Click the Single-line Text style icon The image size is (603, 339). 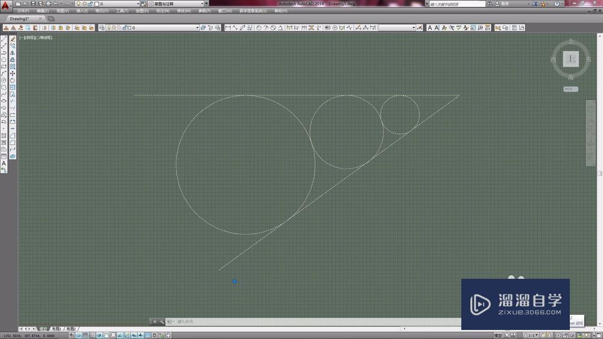[437, 28]
